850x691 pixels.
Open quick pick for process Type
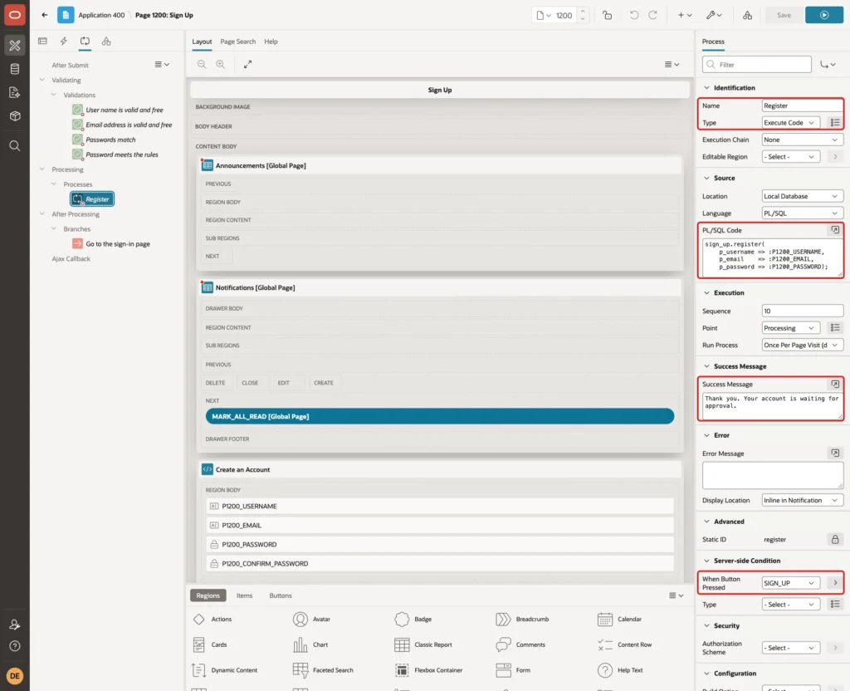coord(835,123)
